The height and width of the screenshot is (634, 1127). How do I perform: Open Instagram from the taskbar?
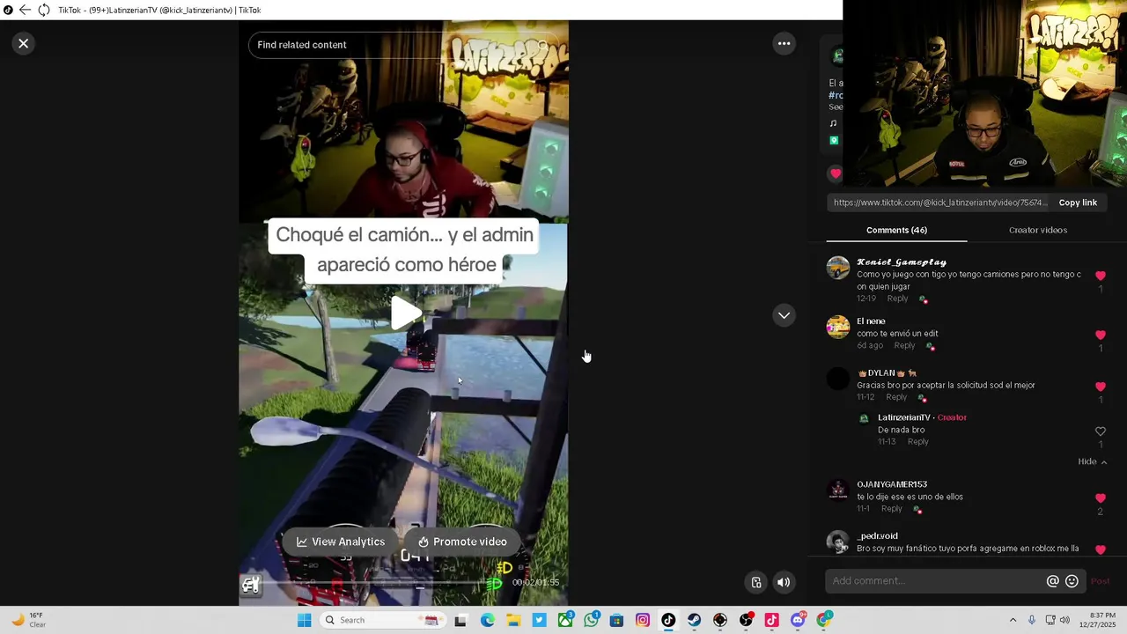coord(643,620)
